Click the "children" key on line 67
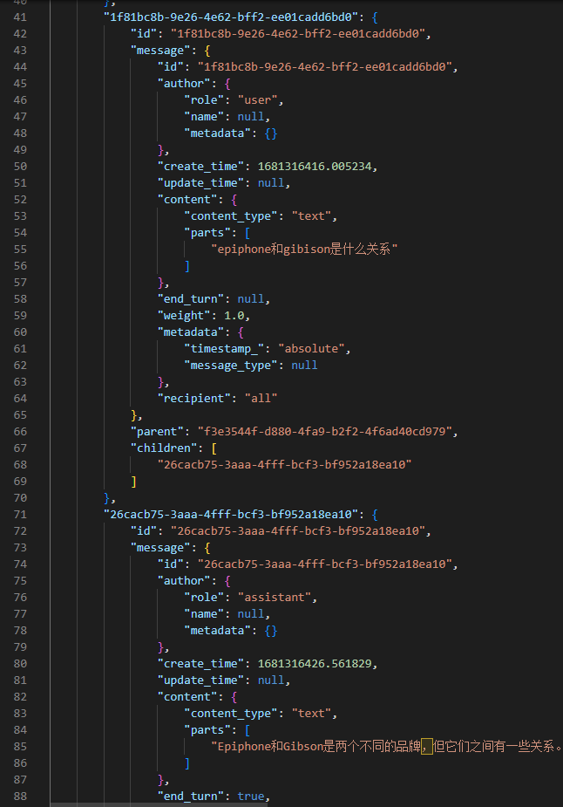The width and height of the screenshot is (563, 807). pyautogui.click(x=161, y=448)
